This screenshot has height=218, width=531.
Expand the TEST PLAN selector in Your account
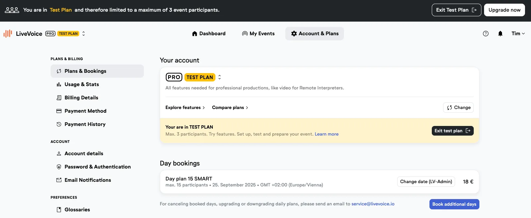(219, 77)
